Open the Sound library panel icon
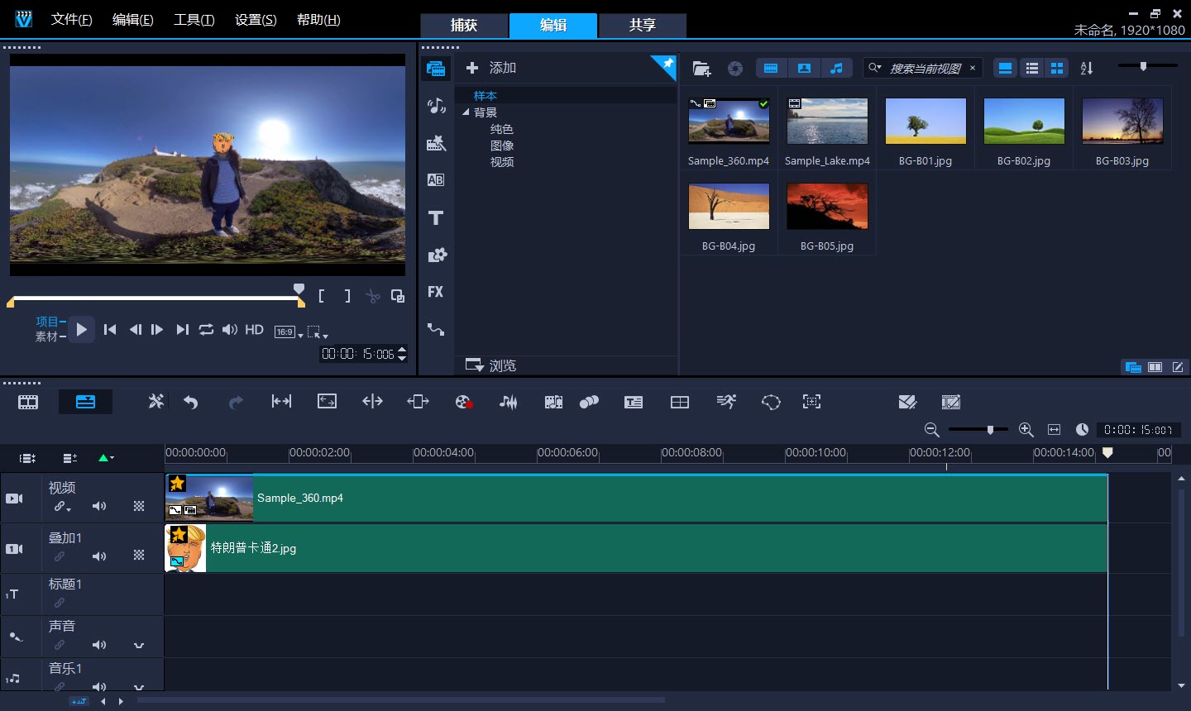The width and height of the screenshot is (1191, 711). click(x=436, y=105)
